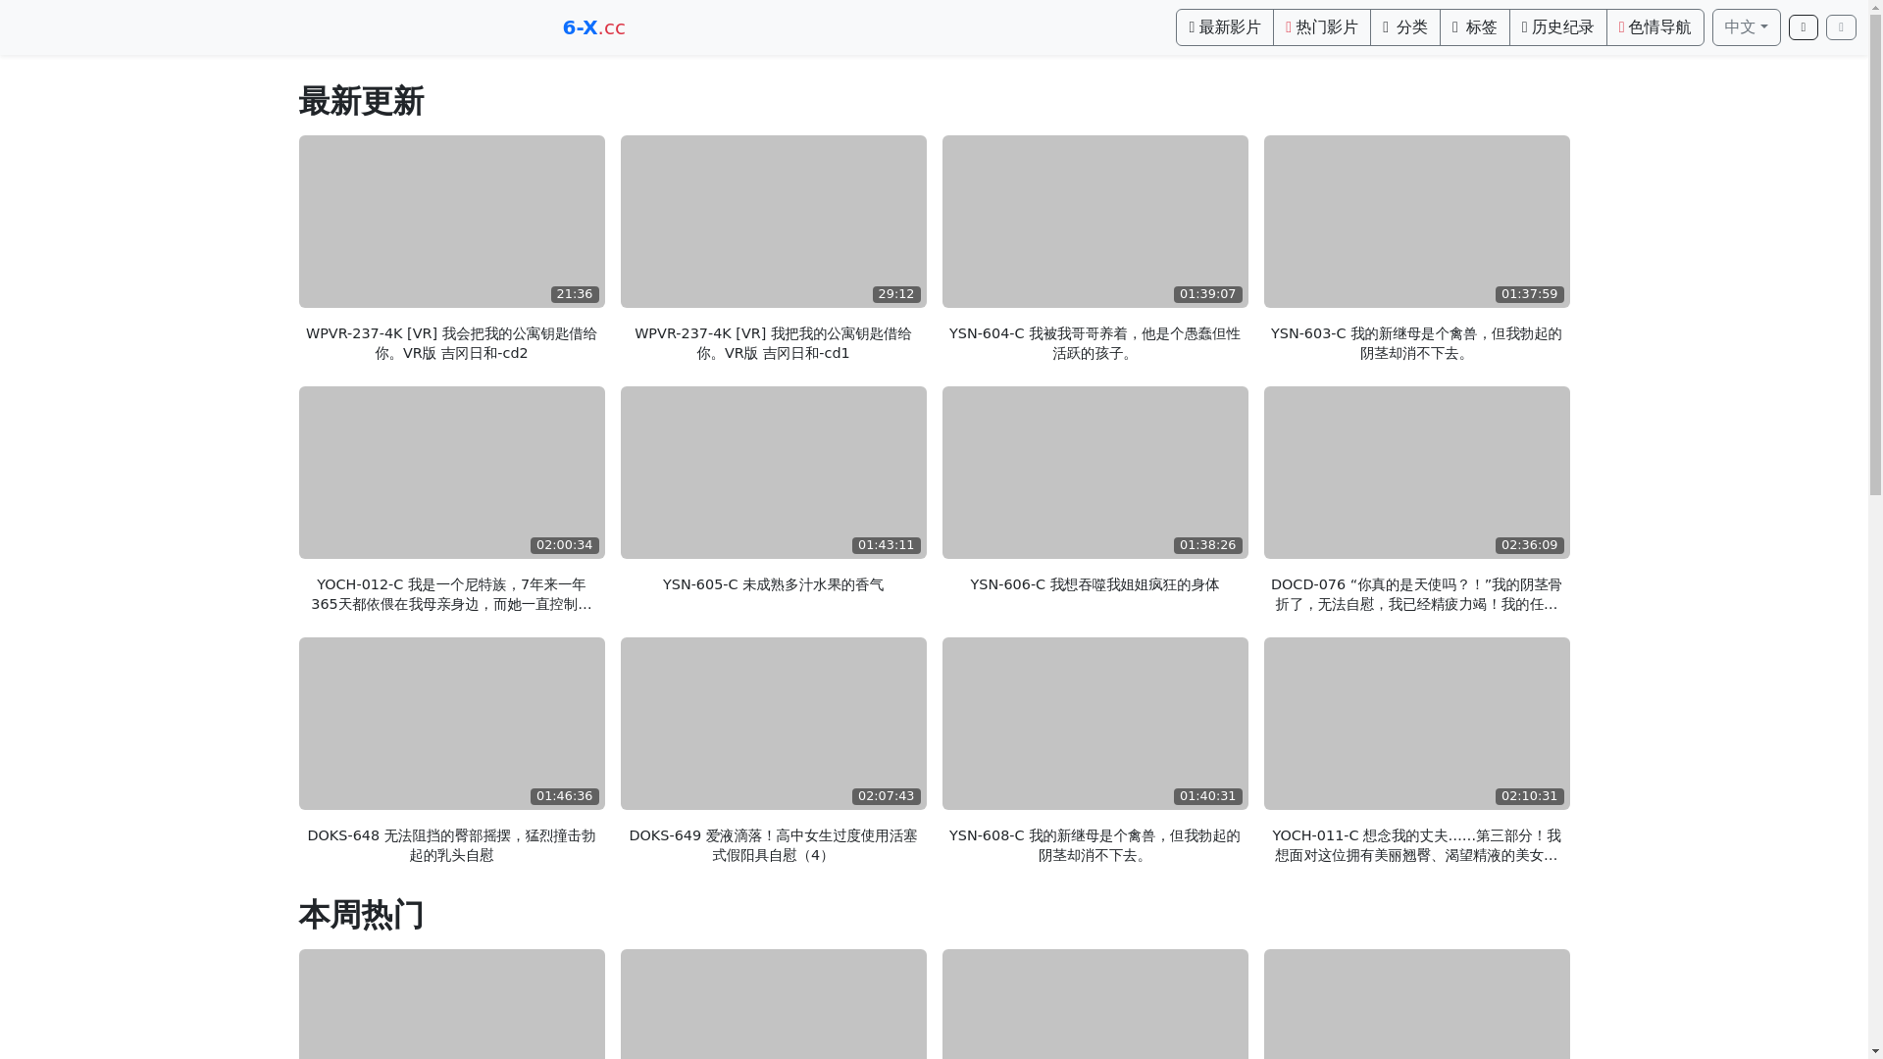Open the WPVR-237-4K cd2 title link
The height and width of the screenshot is (1059, 1883).
pyautogui.click(x=451, y=343)
